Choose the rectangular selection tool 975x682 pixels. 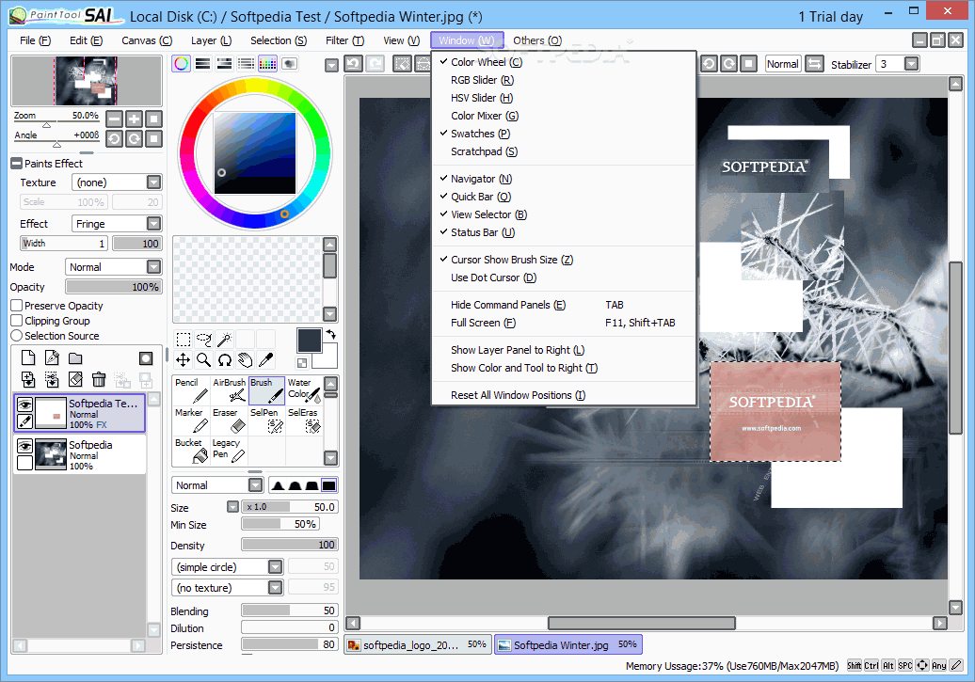coord(184,340)
